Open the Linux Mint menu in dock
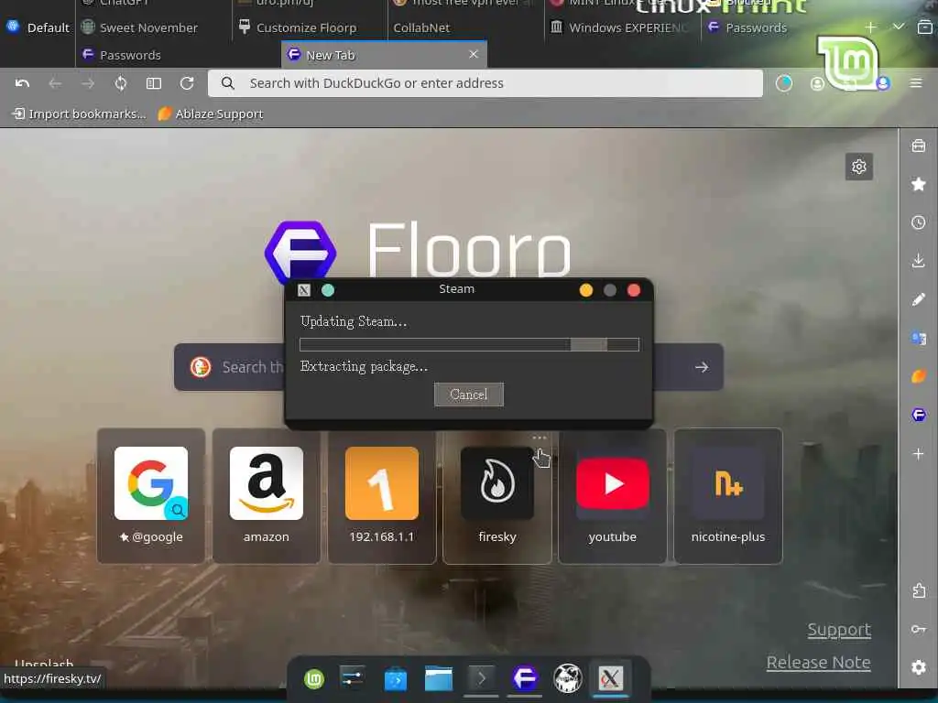938x703 pixels. (x=314, y=678)
